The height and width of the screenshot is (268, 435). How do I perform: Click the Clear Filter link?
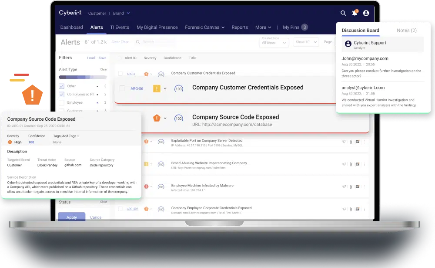point(120,42)
